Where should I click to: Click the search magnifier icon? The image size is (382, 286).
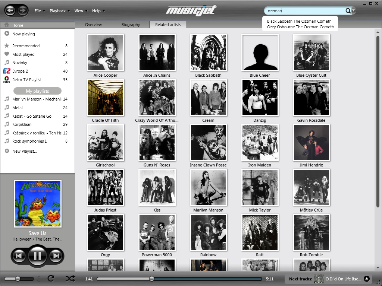click(x=348, y=11)
